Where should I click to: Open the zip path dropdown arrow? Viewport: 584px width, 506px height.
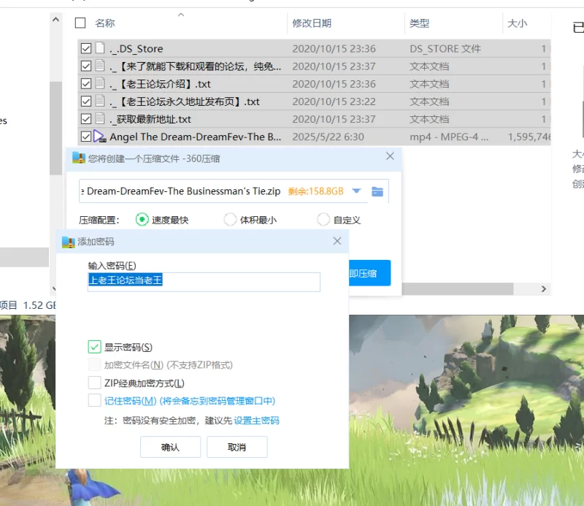pos(356,191)
